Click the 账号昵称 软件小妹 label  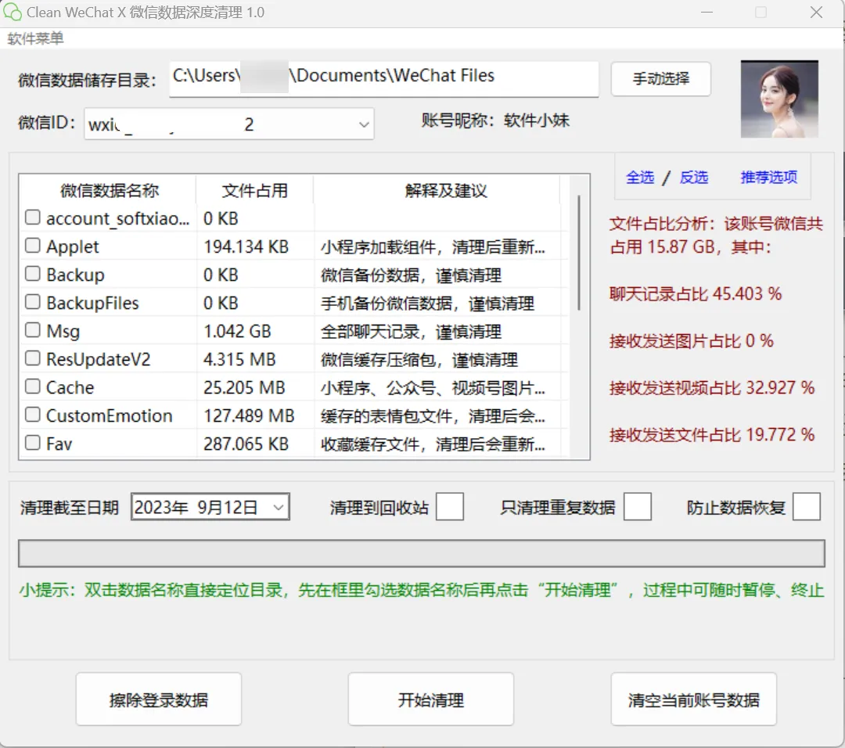pyautogui.click(x=495, y=120)
